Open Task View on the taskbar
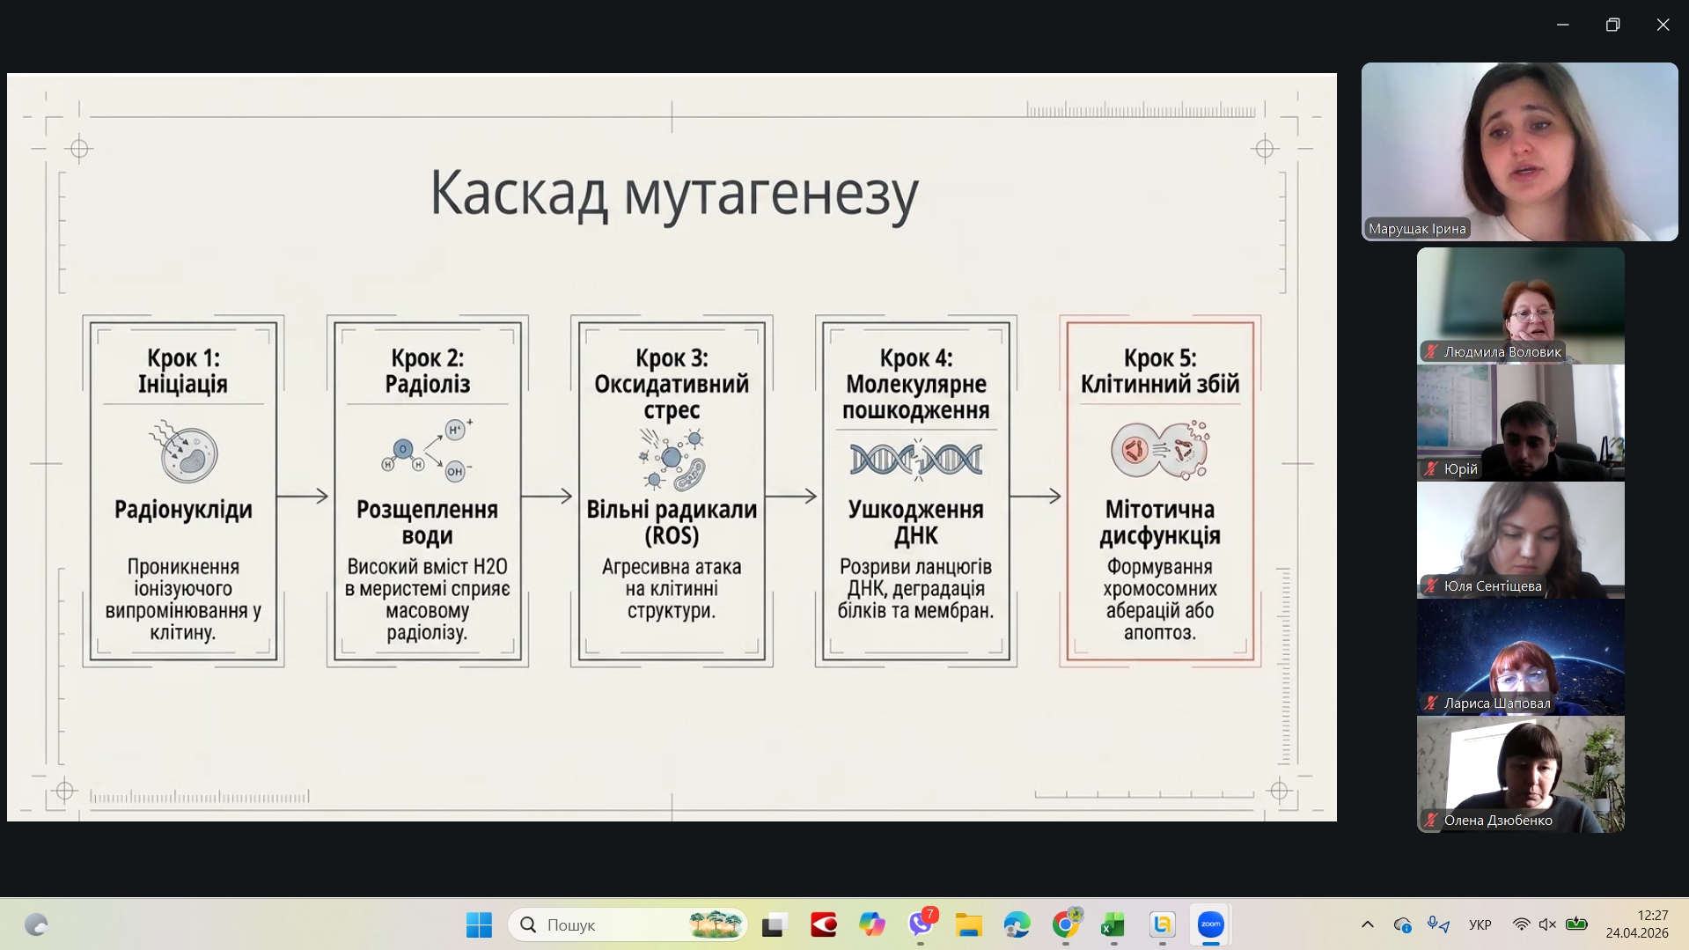1689x950 pixels. 774,924
